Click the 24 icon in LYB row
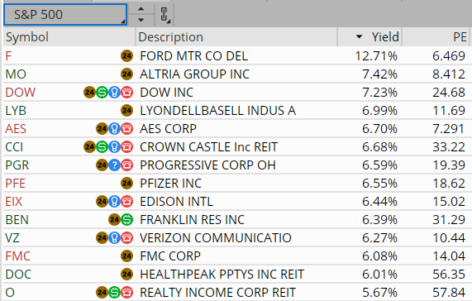Screen dimensions: 472x301 pos(126,111)
